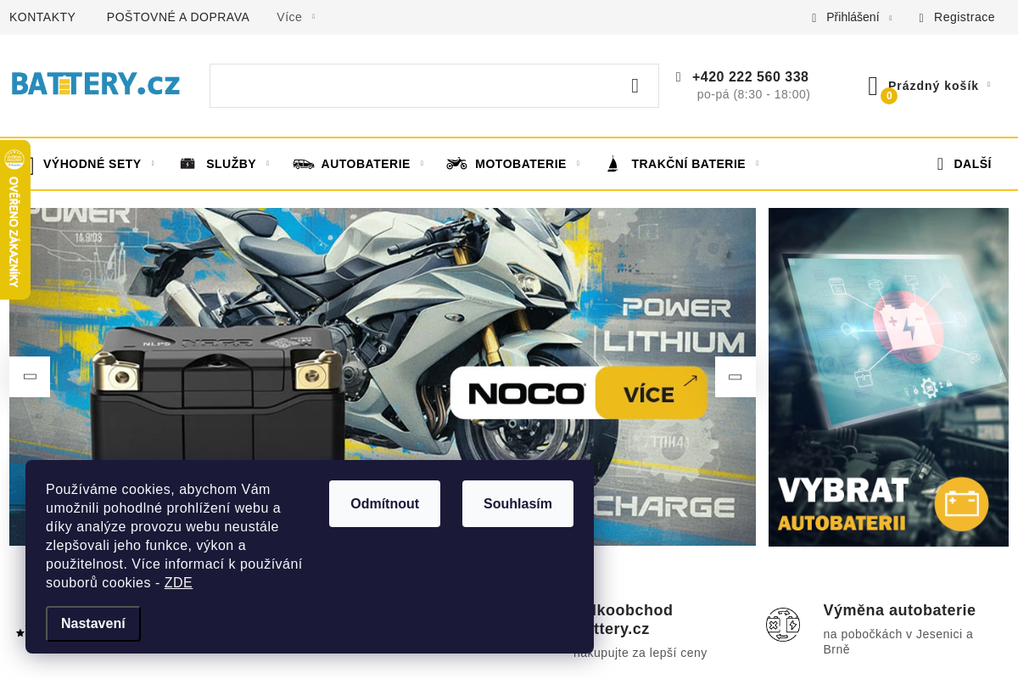Screen dimensions: 1018x679
Task: Click the Výměna autobaterie heading
Action: coord(899,610)
